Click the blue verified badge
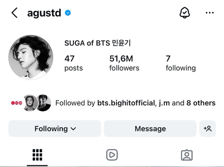 tap(68, 13)
